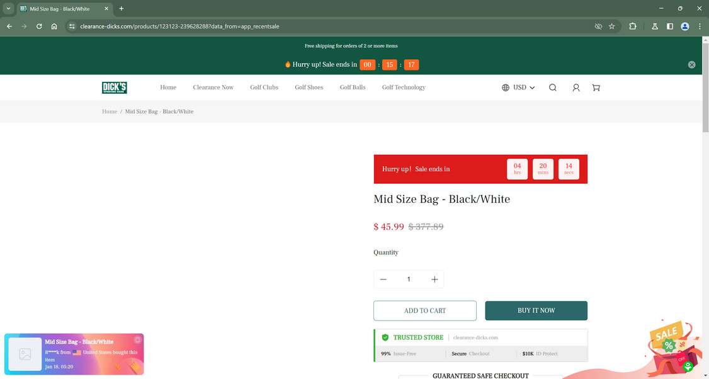Go to Clearance Now menu item

(213, 88)
